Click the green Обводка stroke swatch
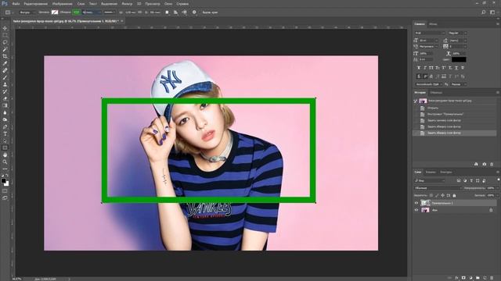This screenshot has height=281, width=501. point(76,12)
